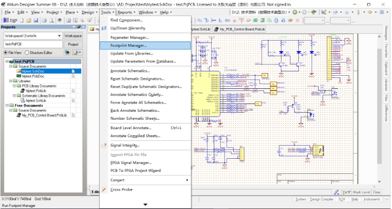The image size is (392, 209).
Task: Click the green back navigation arrow
Action: [295, 12]
